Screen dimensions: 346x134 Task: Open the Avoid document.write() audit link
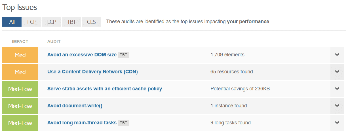pyautogui.click(x=75, y=106)
